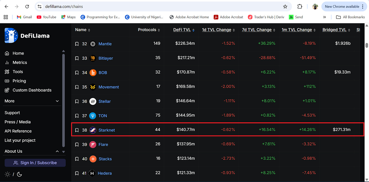This screenshot has width=369, height=182.
Task: Toggle bookmark for Movement chain
Action: click(x=77, y=87)
